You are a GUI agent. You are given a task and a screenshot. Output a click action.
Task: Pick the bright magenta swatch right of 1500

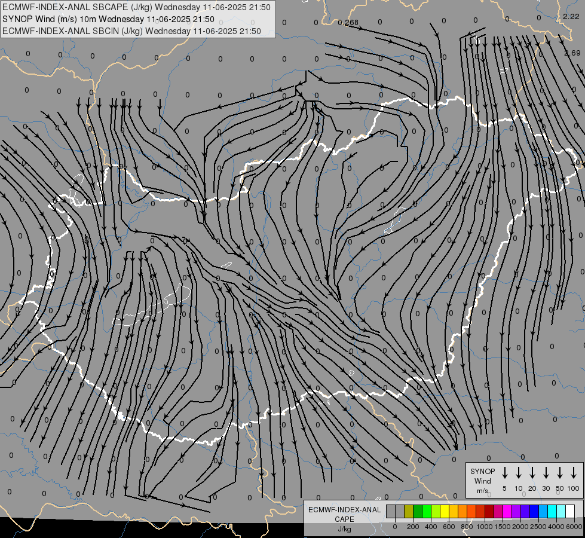(507, 511)
